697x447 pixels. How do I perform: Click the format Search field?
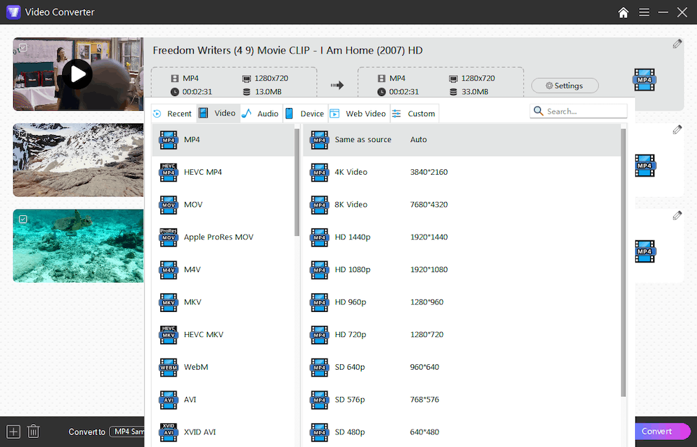(579, 111)
